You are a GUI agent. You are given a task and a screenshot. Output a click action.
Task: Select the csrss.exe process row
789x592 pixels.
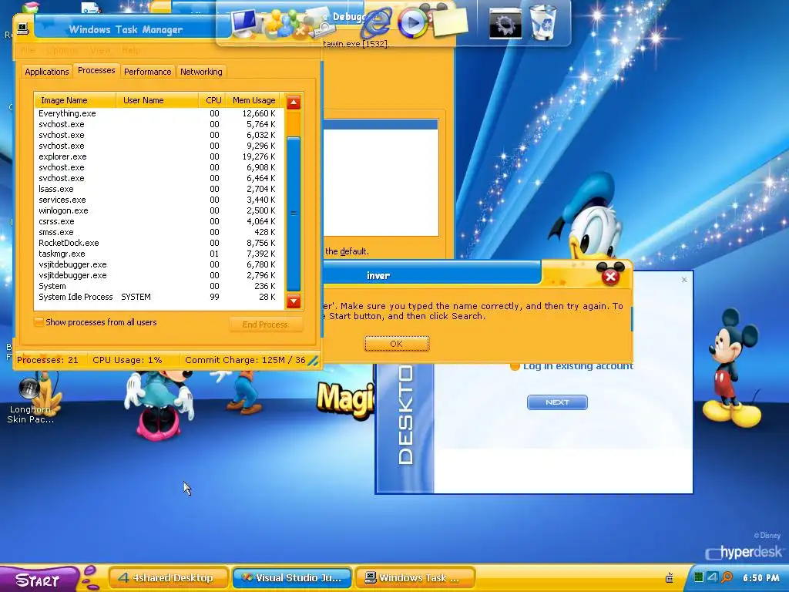(x=159, y=221)
